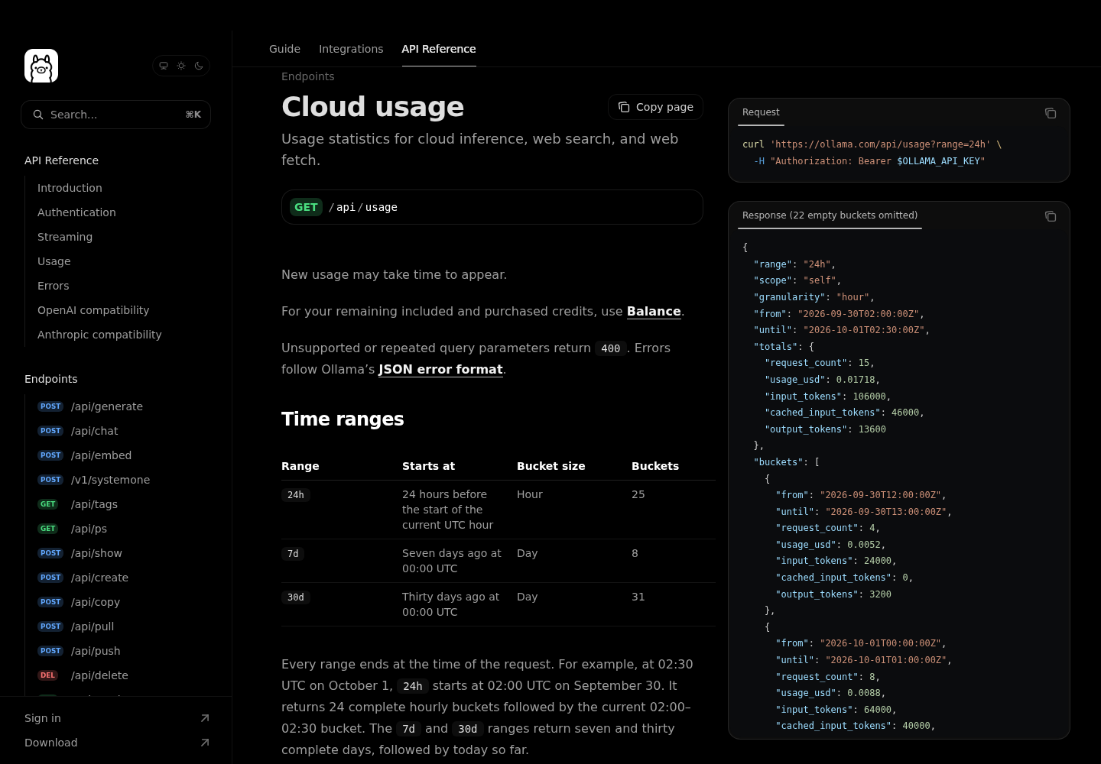Screen dimensions: 1101x764
Task: Click the arrow icon next to Download
Action: (205, 743)
